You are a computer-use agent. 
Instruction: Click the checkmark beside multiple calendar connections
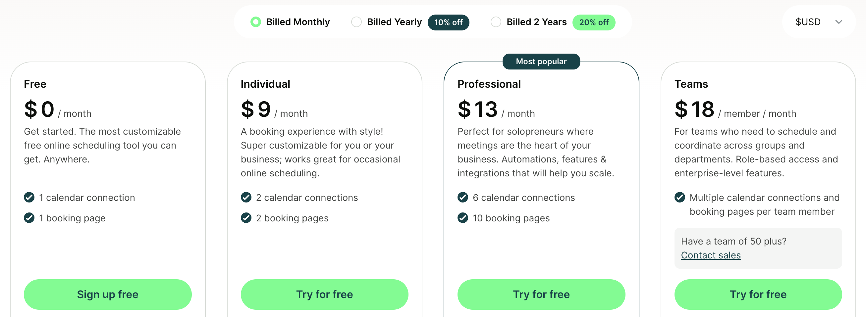(679, 198)
